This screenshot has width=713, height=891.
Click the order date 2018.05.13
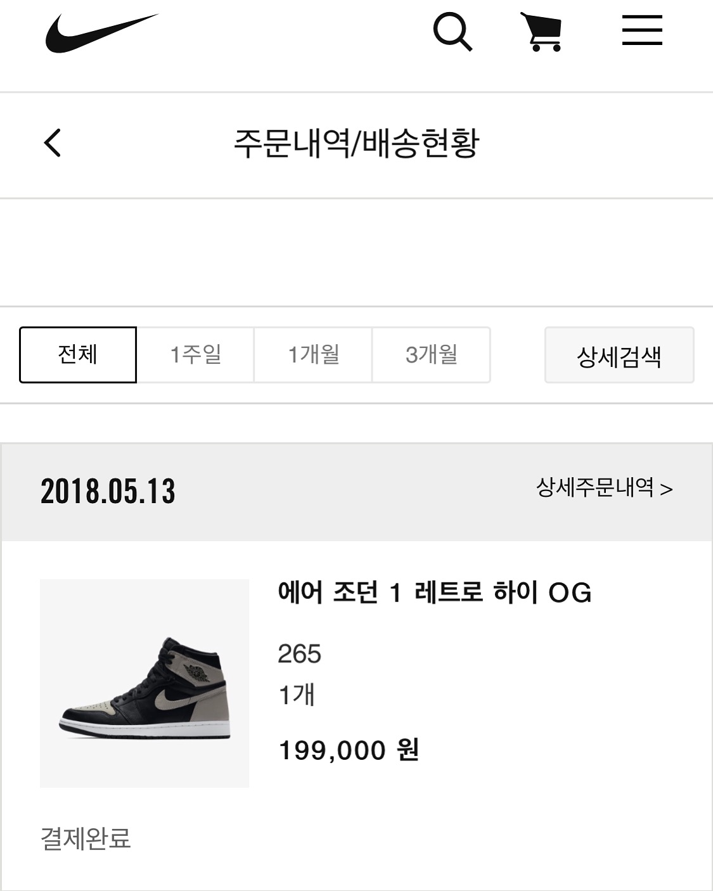(x=108, y=491)
